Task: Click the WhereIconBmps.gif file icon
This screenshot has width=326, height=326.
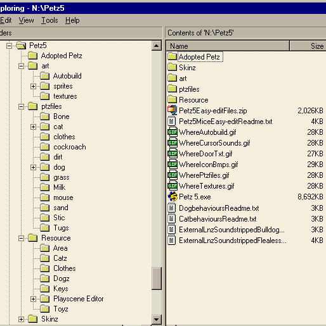Action: pos(173,165)
